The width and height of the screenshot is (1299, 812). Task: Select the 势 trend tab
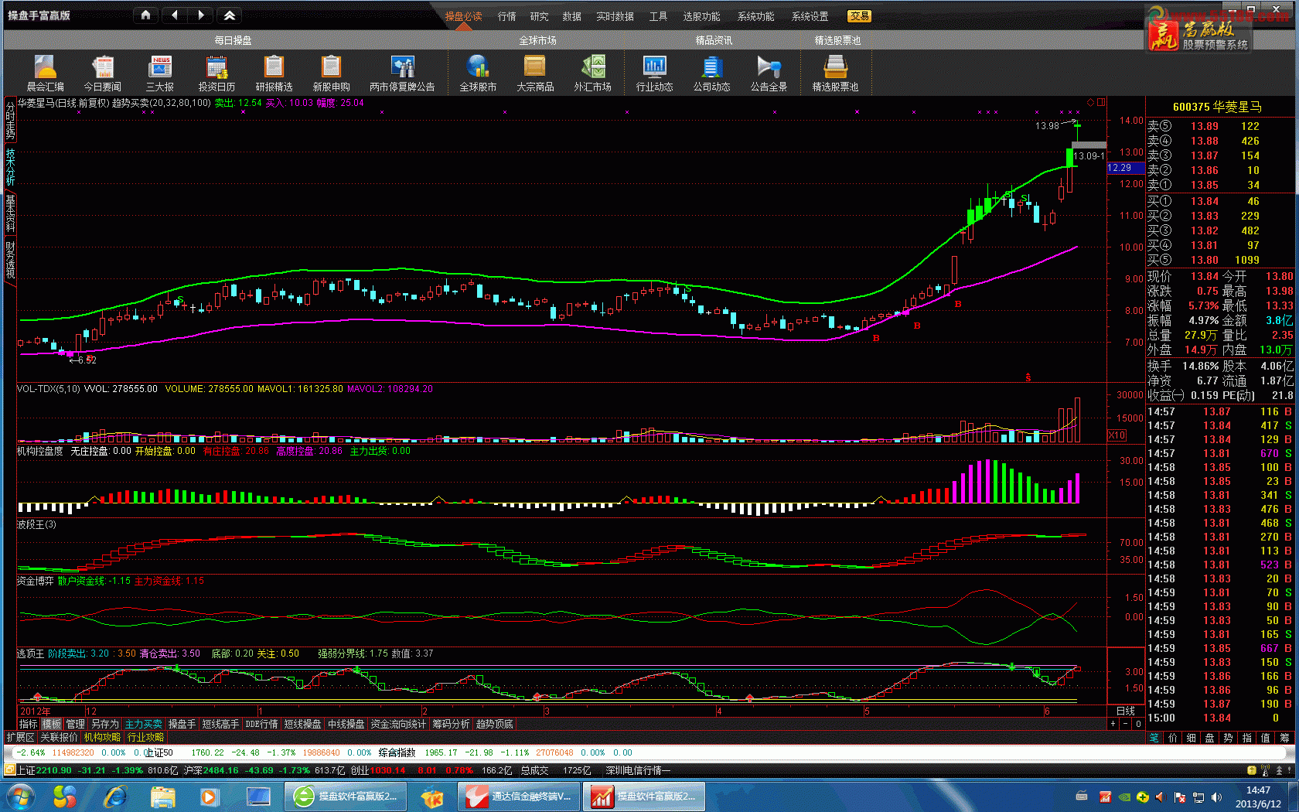click(x=1228, y=738)
